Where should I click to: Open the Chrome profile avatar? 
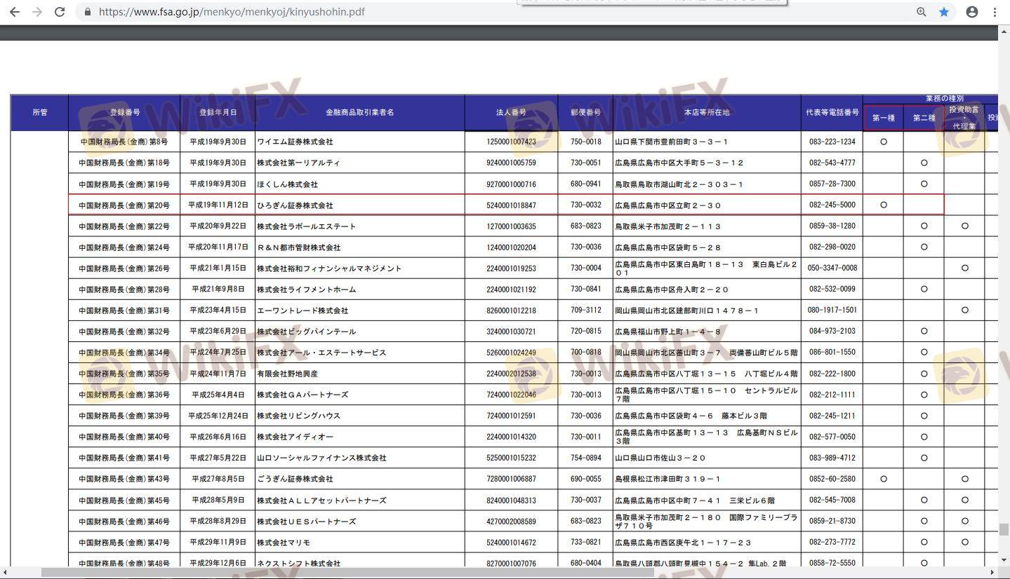click(x=972, y=12)
